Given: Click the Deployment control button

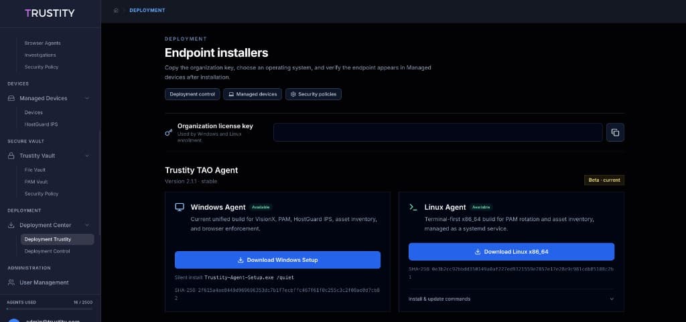Looking at the screenshot, I should 192,94.
